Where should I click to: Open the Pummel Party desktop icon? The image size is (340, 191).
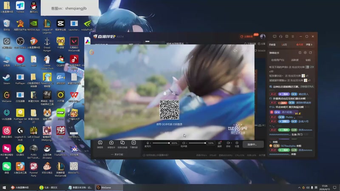point(34,169)
